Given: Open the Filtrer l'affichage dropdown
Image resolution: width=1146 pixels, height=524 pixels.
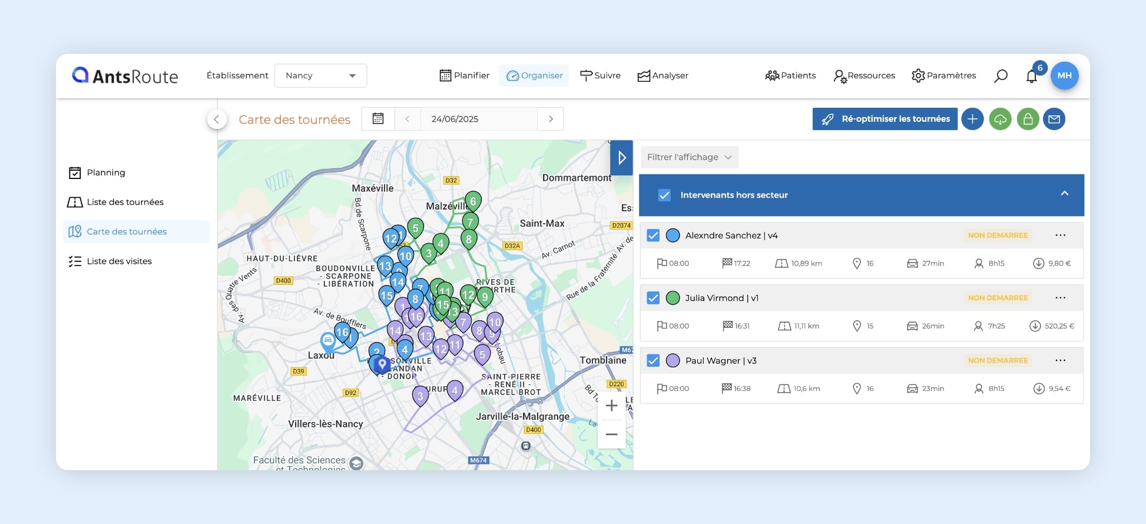Looking at the screenshot, I should pos(689,157).
